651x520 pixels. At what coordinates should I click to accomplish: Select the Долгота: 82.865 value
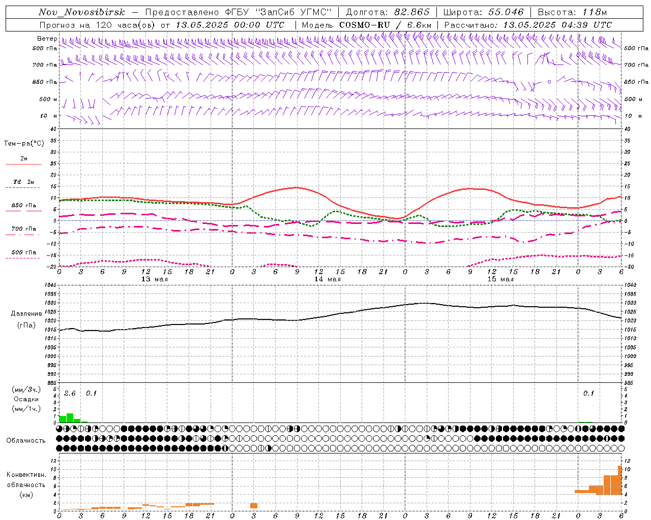coord(388,12)
